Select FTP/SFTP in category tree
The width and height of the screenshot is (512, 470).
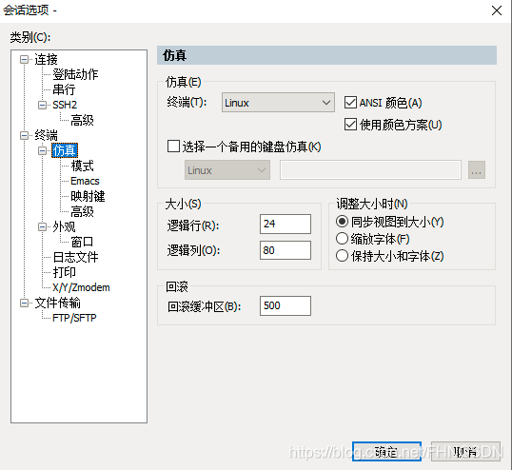click(74, 318)
